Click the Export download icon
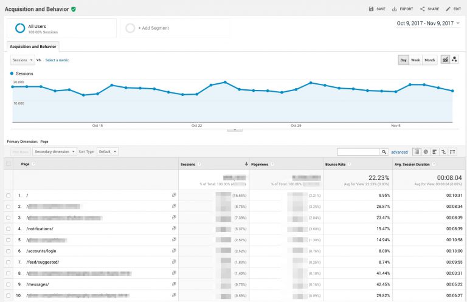This screenshot has height=302, width=467. click(x=395, y=9)
